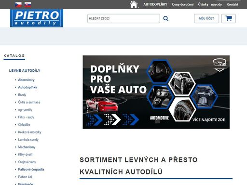Viewport: 247px width, 185px height.
Task: Open AUTODOPLŇKY menu item
Action: 155,4
